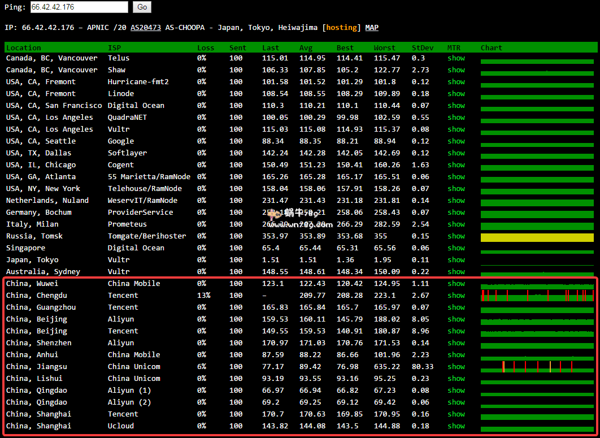Click the Ping IP address input field
The width and height of the screenshot is (600, 438).
coord(79,7)
